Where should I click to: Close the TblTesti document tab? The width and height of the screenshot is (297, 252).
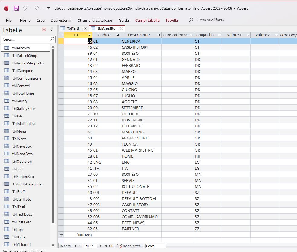point(85,28)
